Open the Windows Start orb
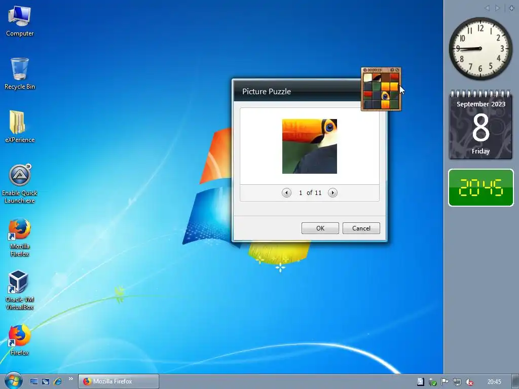The image size is (519, 389). 13,381
